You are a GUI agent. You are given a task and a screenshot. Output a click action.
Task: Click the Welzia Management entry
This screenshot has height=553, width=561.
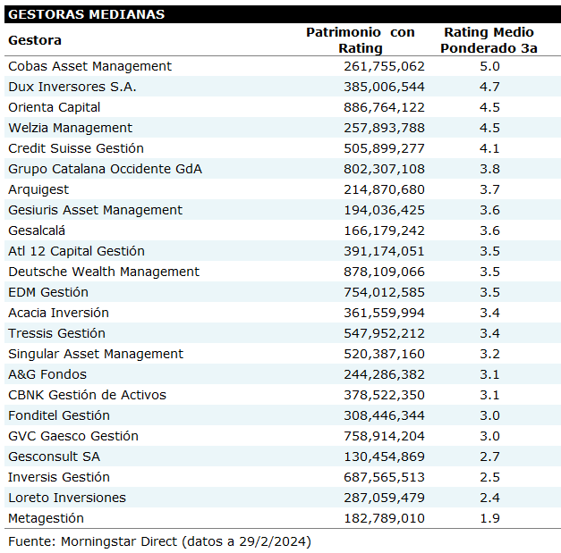[x=70, y=128]
